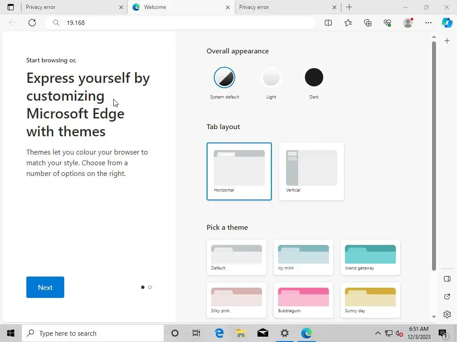The height and width of the screenshot is (342, 457).
Task: Pick the Bubblegum theme
Action: [303, 300]
